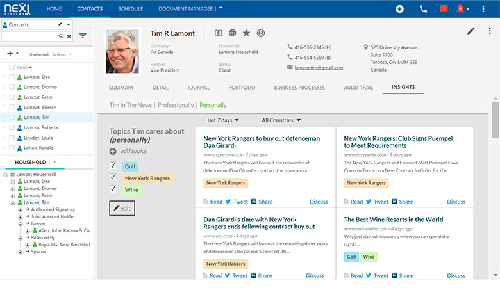Go to the Home menu
The width and height of the screenshot is (500, 288).
pos(54,9)
